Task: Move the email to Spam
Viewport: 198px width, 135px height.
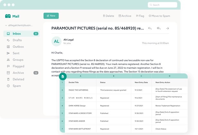Action: [x=159, y=16]
